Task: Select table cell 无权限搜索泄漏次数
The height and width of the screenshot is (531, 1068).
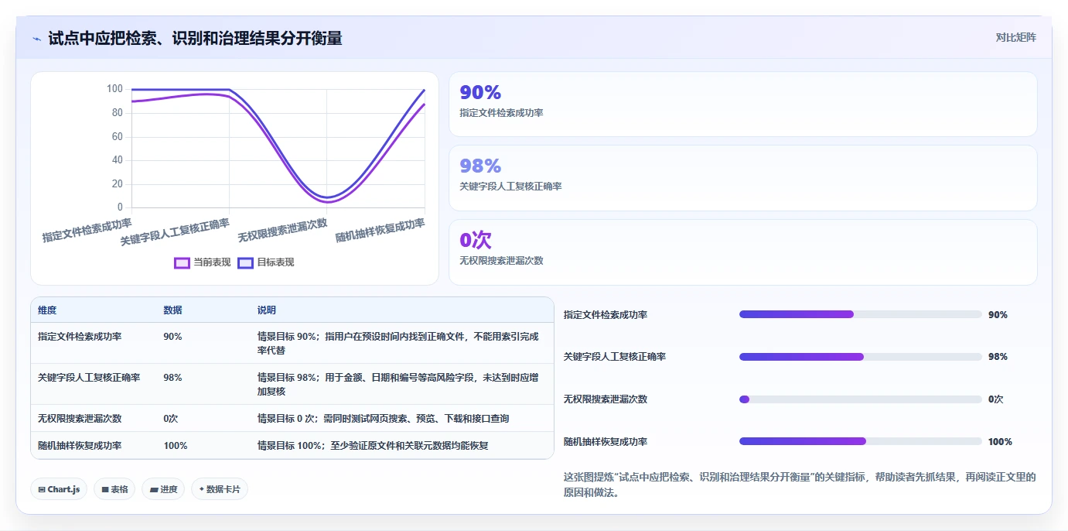Action: tap(80, 418)
